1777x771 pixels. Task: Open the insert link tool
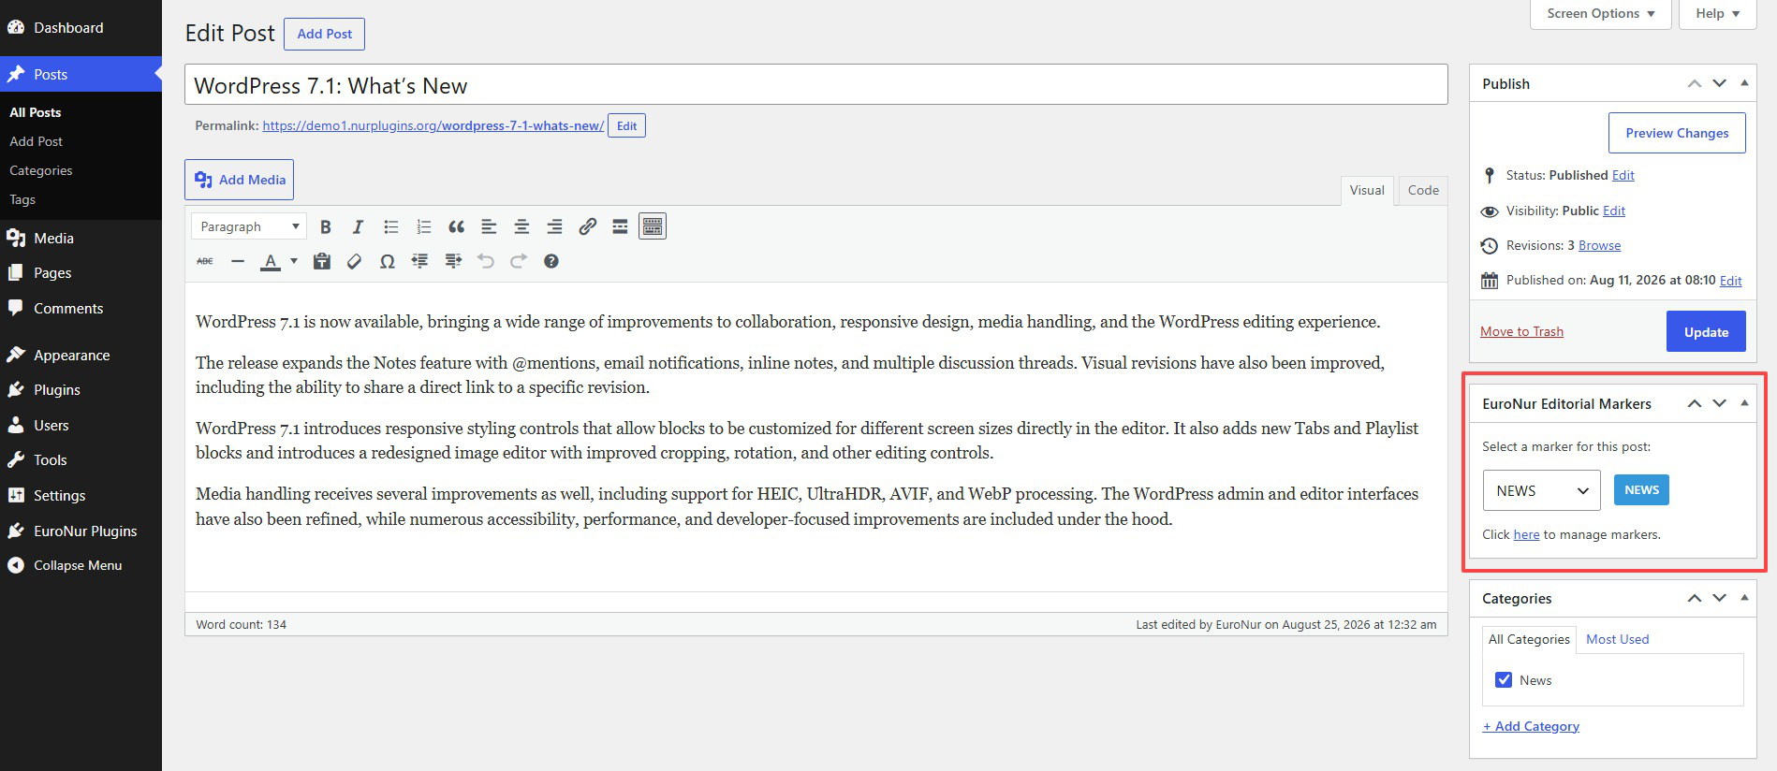click(587, 226)
